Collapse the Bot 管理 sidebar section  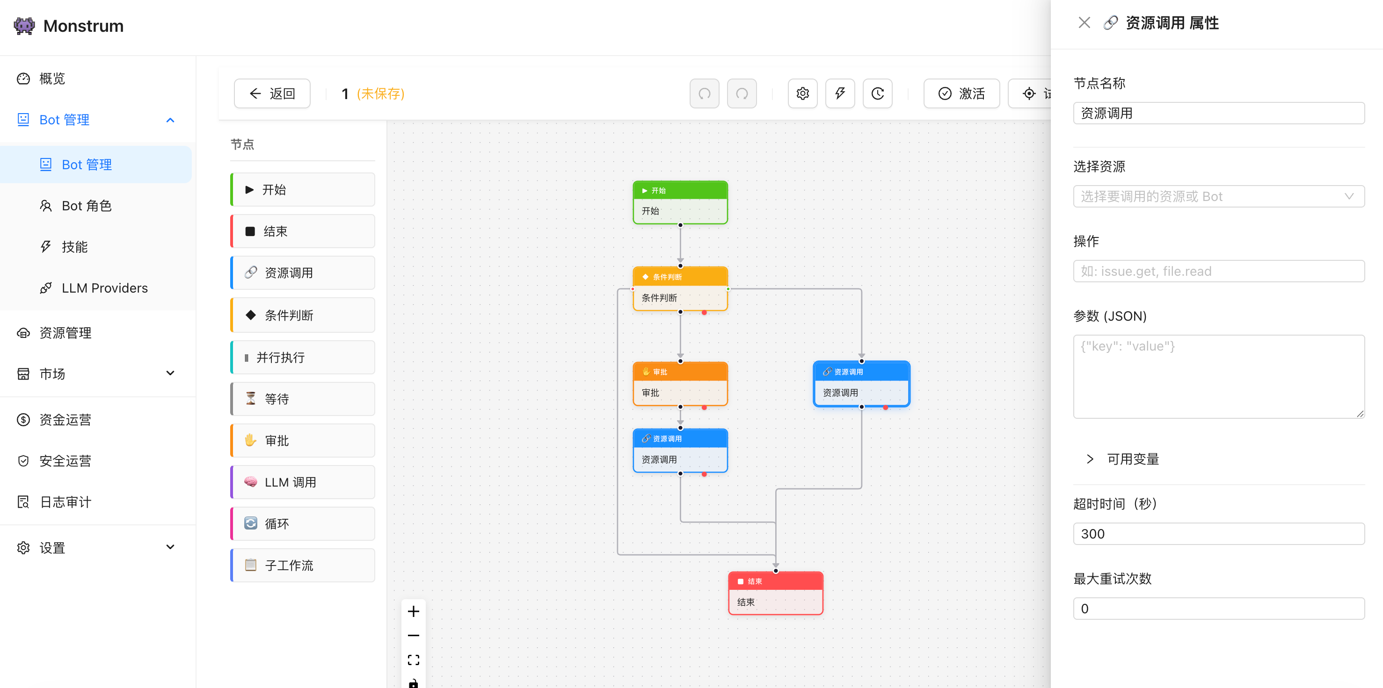[171, 120]
